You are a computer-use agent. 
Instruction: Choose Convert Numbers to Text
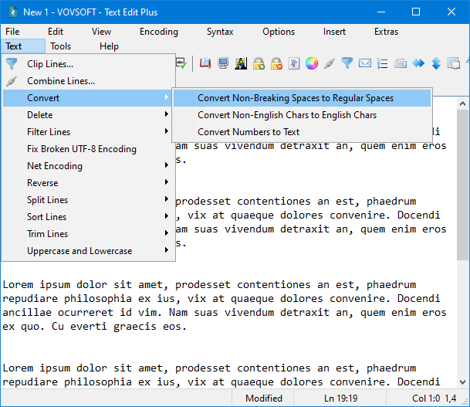tap(249, 132)
